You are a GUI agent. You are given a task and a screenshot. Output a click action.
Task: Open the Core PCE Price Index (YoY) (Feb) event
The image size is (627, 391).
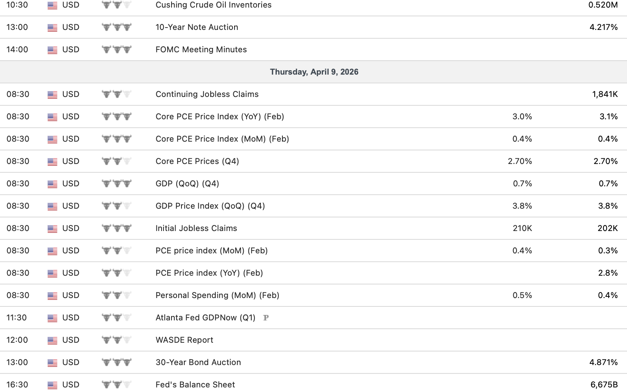pos(220,117)
